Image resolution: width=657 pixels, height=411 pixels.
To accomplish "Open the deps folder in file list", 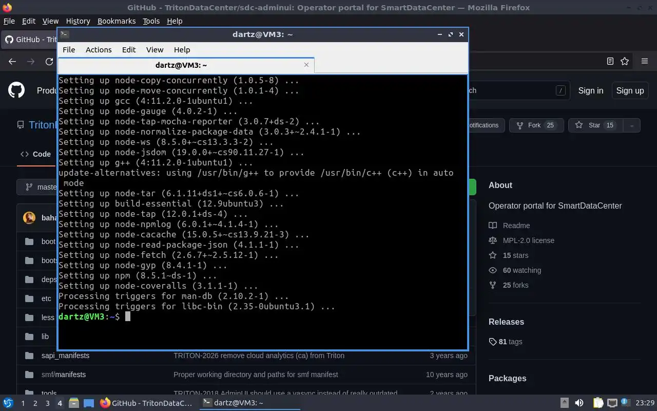I will [x=49, y=279].
